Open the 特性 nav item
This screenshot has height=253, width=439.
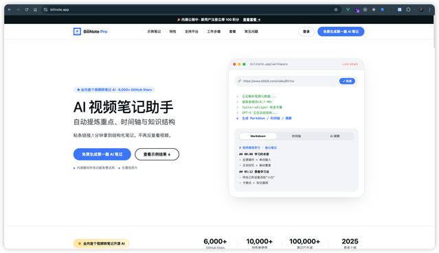172,32
